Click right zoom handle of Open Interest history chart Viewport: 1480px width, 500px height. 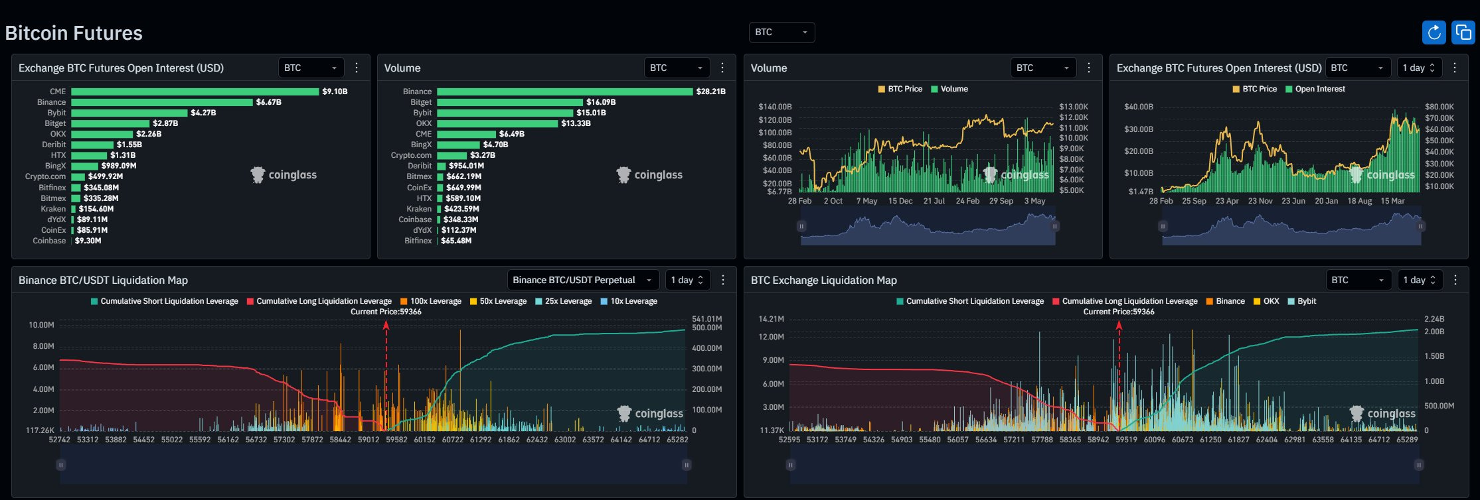1421,226
